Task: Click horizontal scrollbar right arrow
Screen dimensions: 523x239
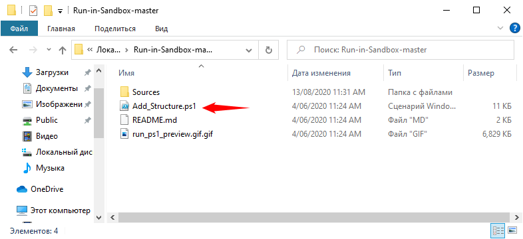Action: 517,217
